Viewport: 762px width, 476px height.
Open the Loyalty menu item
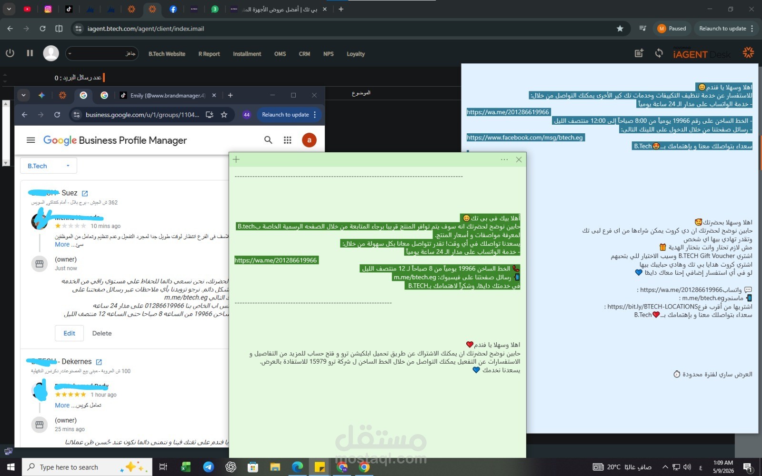point(356,54)
